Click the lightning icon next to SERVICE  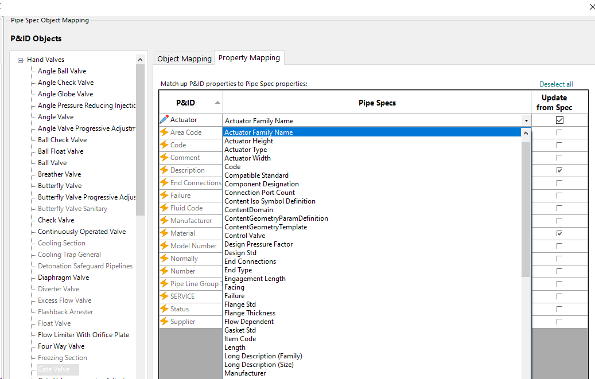tap(164, 296)
